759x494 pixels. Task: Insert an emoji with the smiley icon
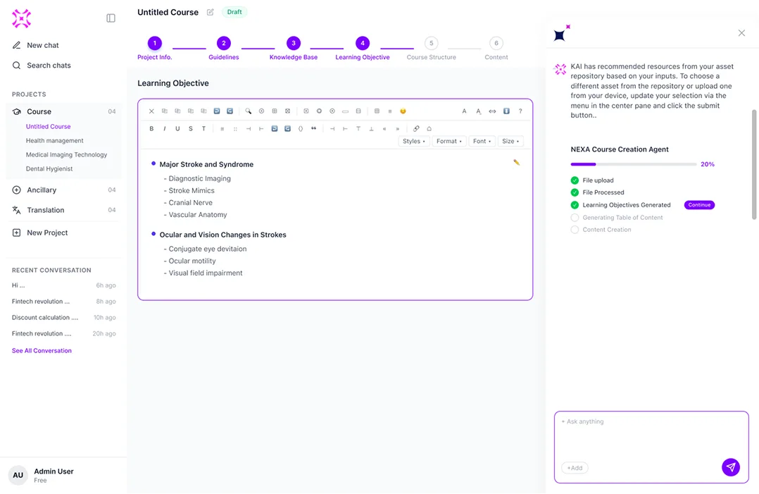coord(403,111)
